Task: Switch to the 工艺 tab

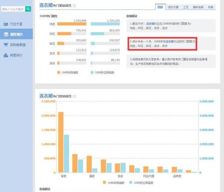Action: (186, 7)
